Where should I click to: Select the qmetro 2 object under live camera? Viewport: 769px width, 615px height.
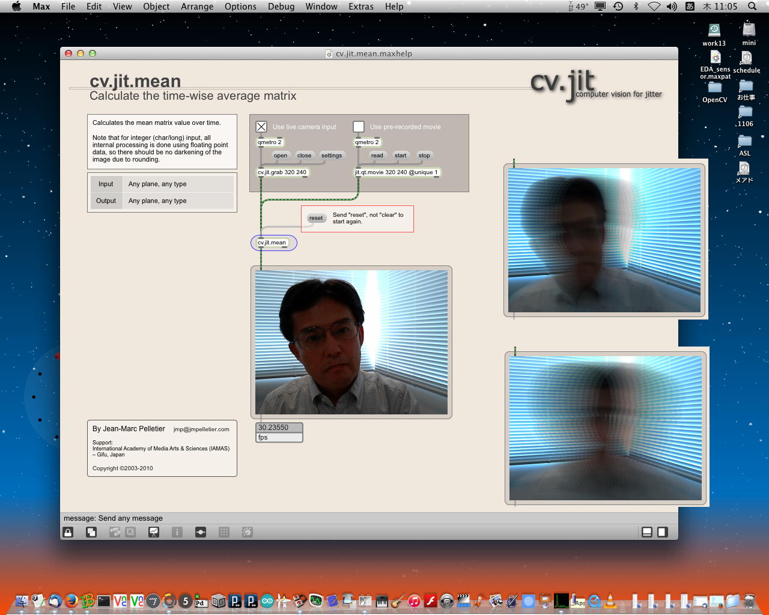(x=270, y=142)
